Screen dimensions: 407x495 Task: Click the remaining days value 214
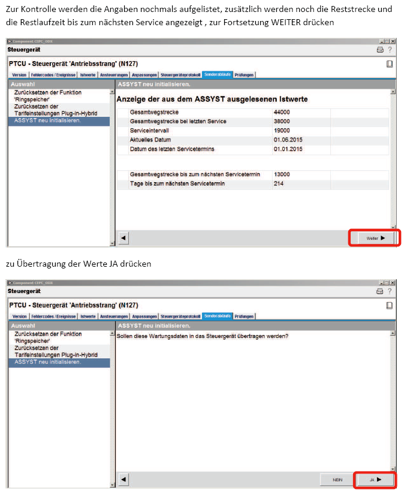pyautogui.click(x=279, y=184)
